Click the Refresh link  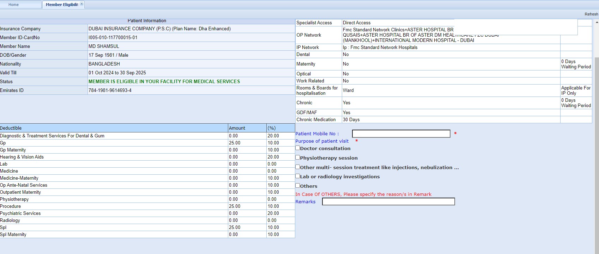point(591,14)
